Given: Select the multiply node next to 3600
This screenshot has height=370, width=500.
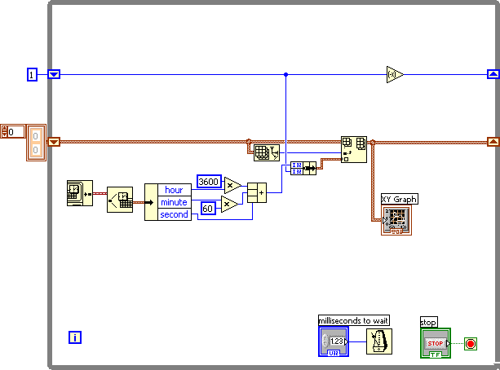Looking at the screenshot, I should pyautogui.click(x=232, y=185).
